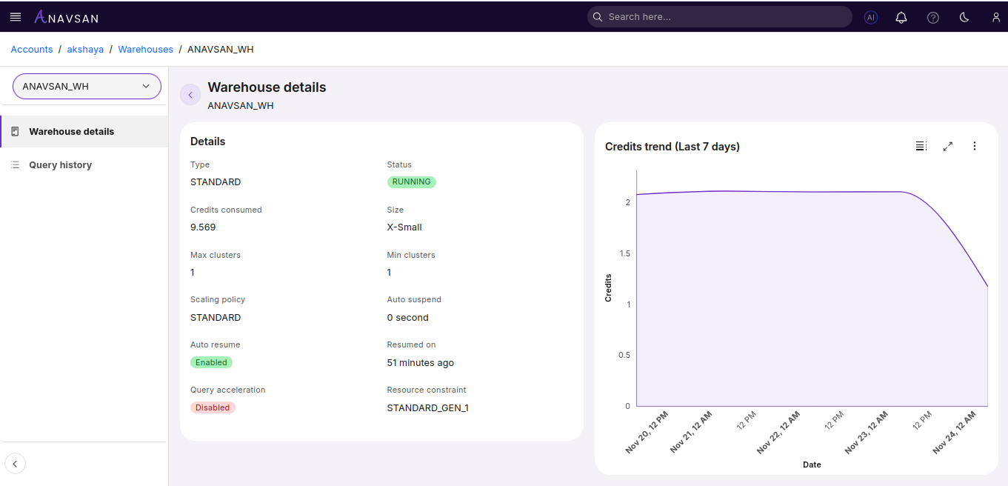This screenshot has height=486, width=1008.
Task: Open the hamburger navigation menu
Action: point(16,17)
